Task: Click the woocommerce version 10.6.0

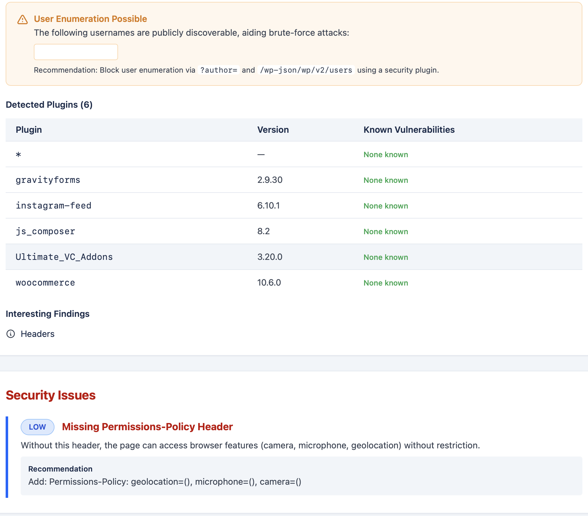Action: 269,282
